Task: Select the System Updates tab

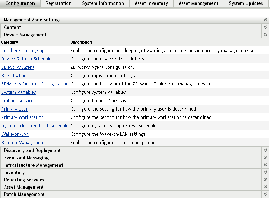Action: [x=246, y=3]
